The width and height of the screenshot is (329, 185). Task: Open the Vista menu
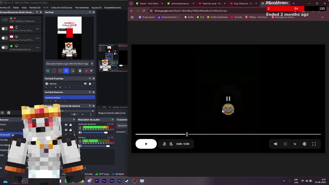[24, 8]
